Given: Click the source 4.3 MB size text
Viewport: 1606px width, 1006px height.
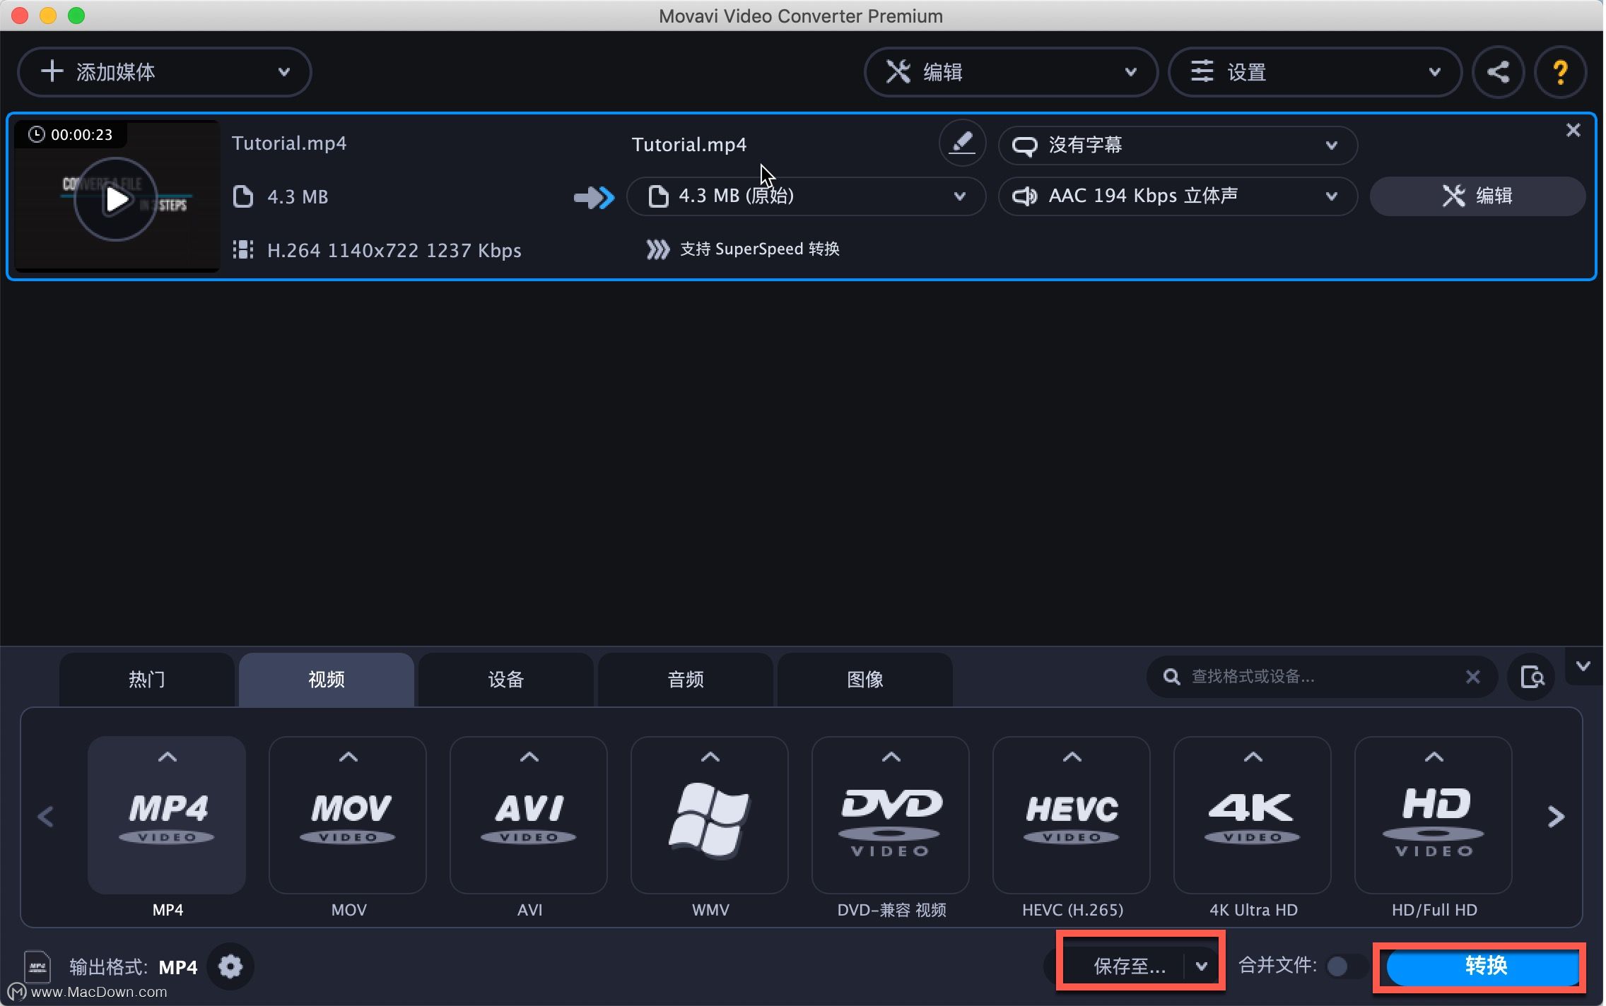Looking at the screenshot, I should coord(298,197).
